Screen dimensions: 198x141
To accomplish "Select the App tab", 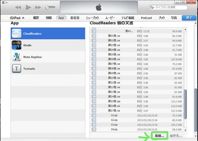I will pos(61,18).
